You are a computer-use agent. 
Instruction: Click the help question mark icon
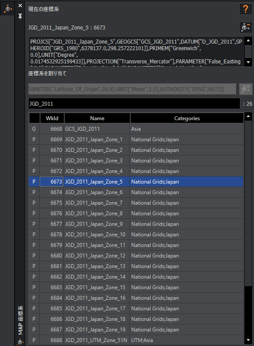tap(246, 9)
